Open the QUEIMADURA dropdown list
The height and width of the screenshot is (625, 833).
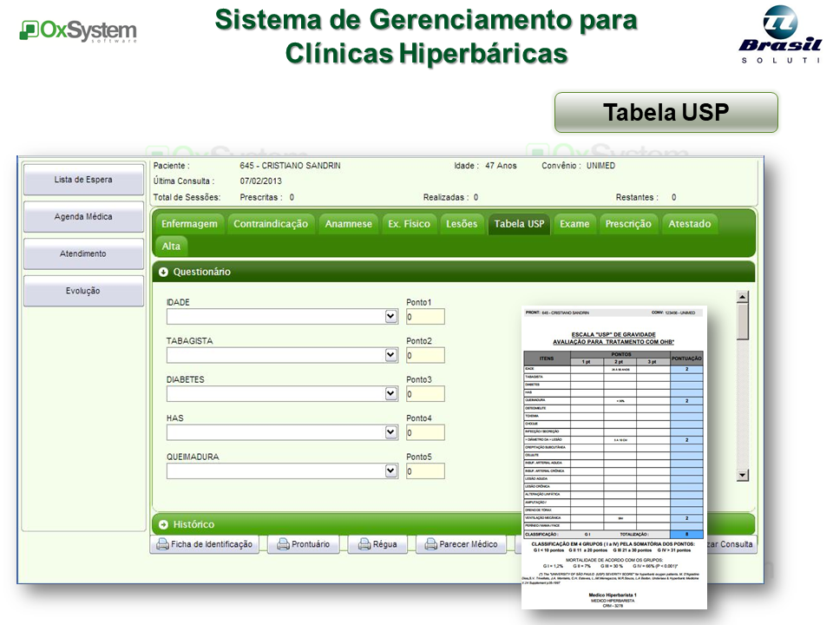coord(390,470)
